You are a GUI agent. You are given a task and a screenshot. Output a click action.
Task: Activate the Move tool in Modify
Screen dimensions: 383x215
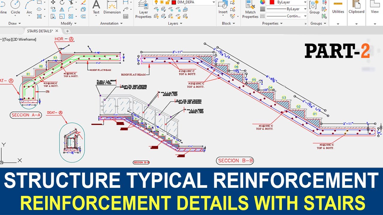tap(53, 2)
